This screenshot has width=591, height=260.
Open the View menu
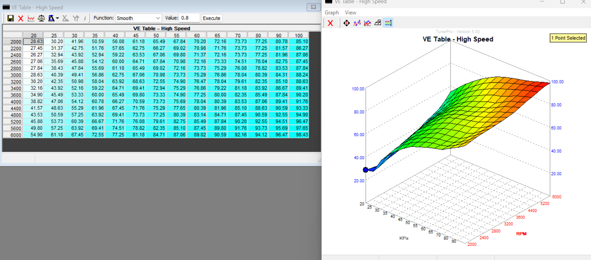[x=350, y=12]
